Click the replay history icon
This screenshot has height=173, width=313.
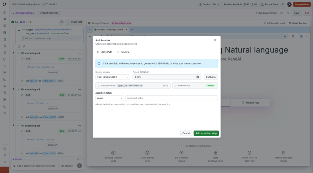(61, 22)
